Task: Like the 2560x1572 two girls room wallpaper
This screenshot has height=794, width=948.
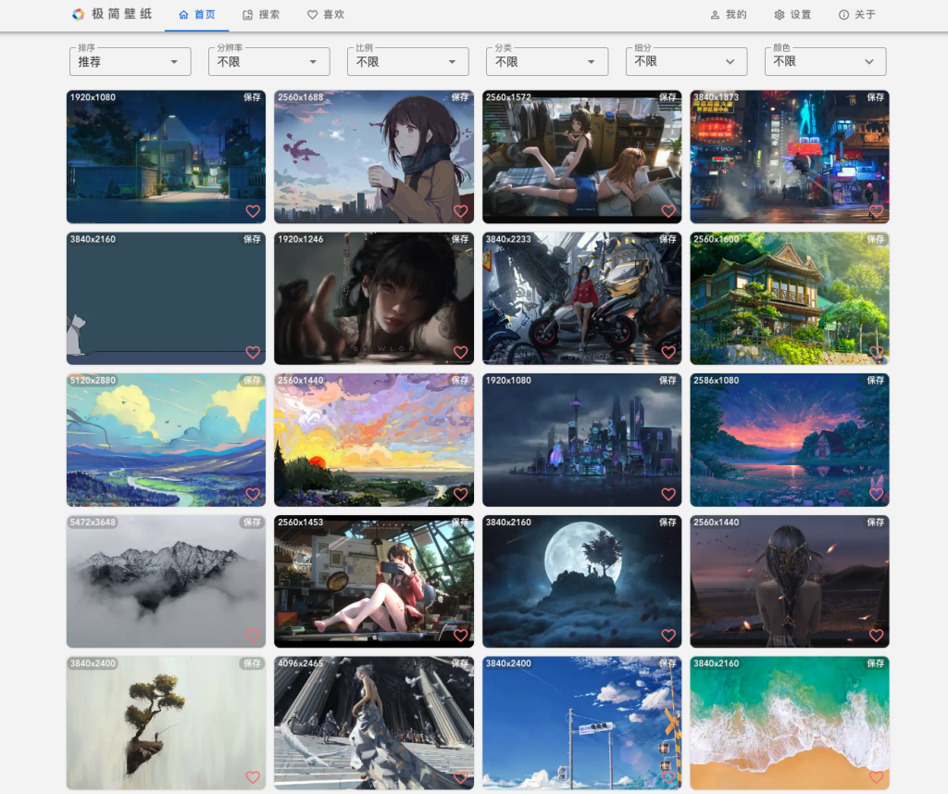Action: click(668, 211)
